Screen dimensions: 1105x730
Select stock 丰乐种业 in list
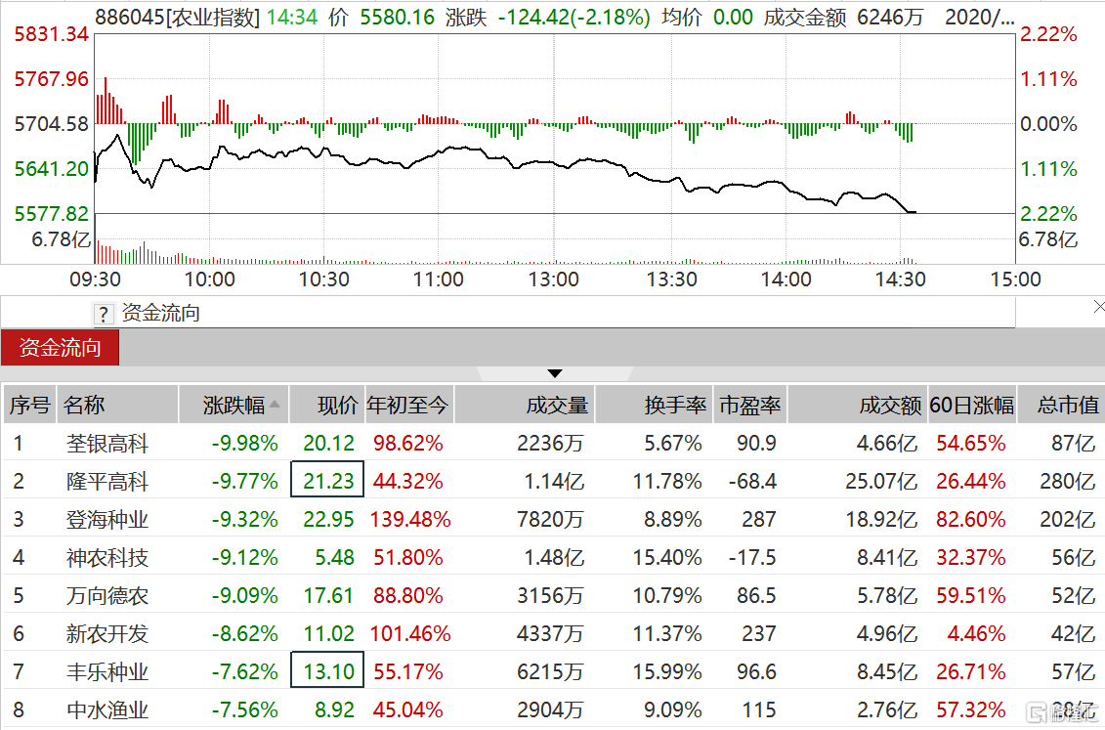click(107, 671)
